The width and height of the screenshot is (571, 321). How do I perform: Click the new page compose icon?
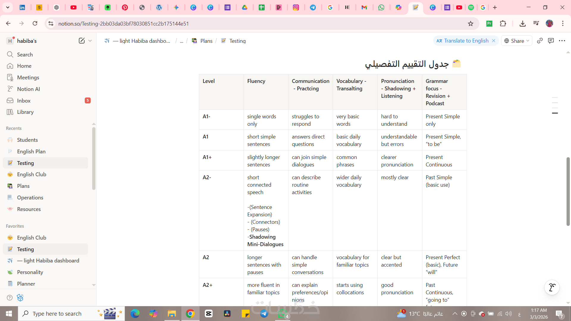[x=81, y=41]
